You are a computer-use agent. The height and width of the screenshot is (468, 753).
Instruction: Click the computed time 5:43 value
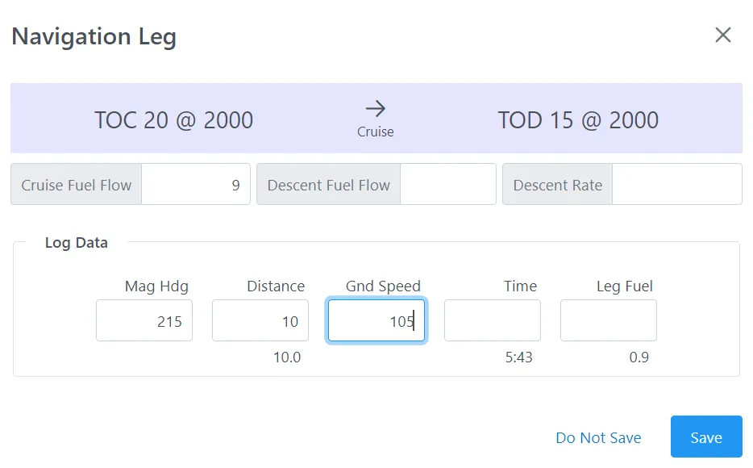pos(518,357)
